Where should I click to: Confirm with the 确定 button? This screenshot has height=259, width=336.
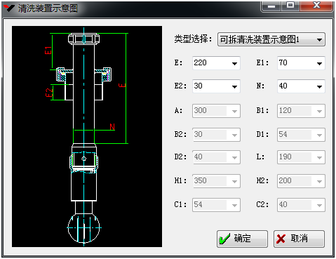point(242,239)
